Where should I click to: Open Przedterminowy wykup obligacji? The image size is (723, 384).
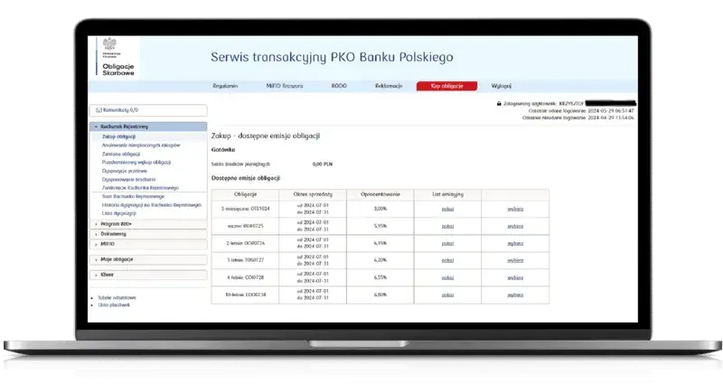[136, 163]
